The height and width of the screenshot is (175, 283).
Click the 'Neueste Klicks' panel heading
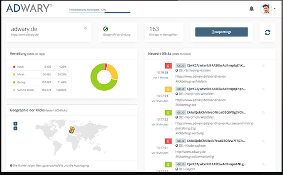click(160, 54)
